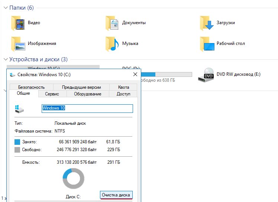Click the Файловая система label
Viewport: 278px width, 202px height.
33,131
